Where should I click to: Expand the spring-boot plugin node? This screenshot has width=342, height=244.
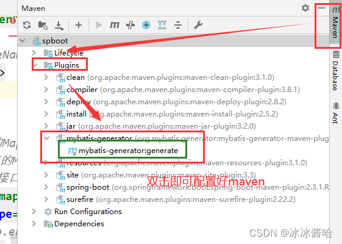[46, 187]
